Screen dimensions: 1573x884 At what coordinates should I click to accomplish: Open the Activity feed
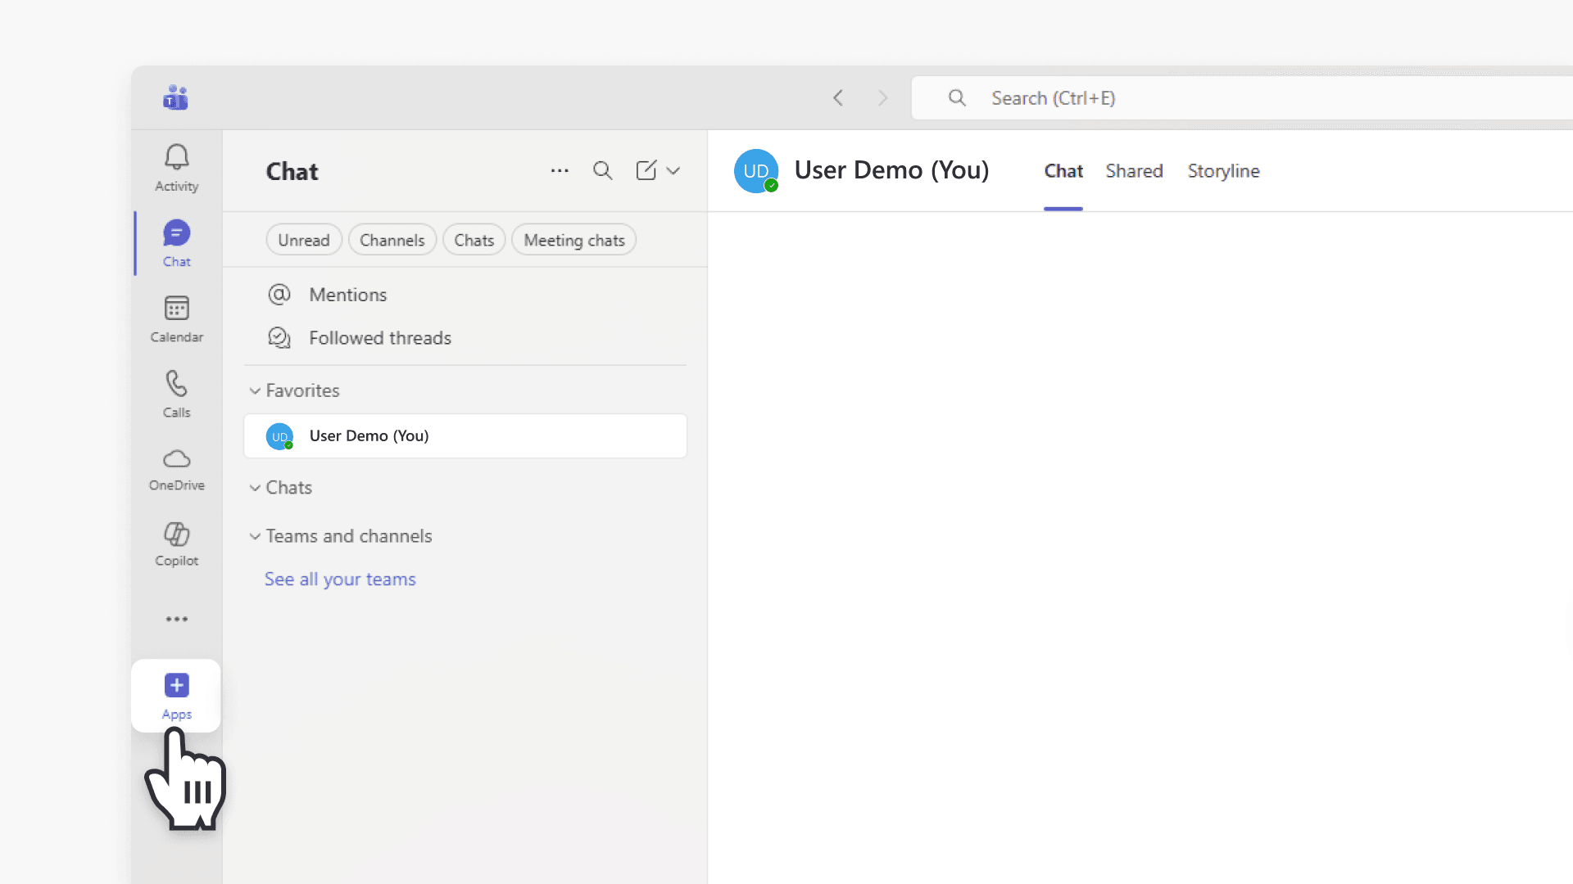tap(175, 167)
